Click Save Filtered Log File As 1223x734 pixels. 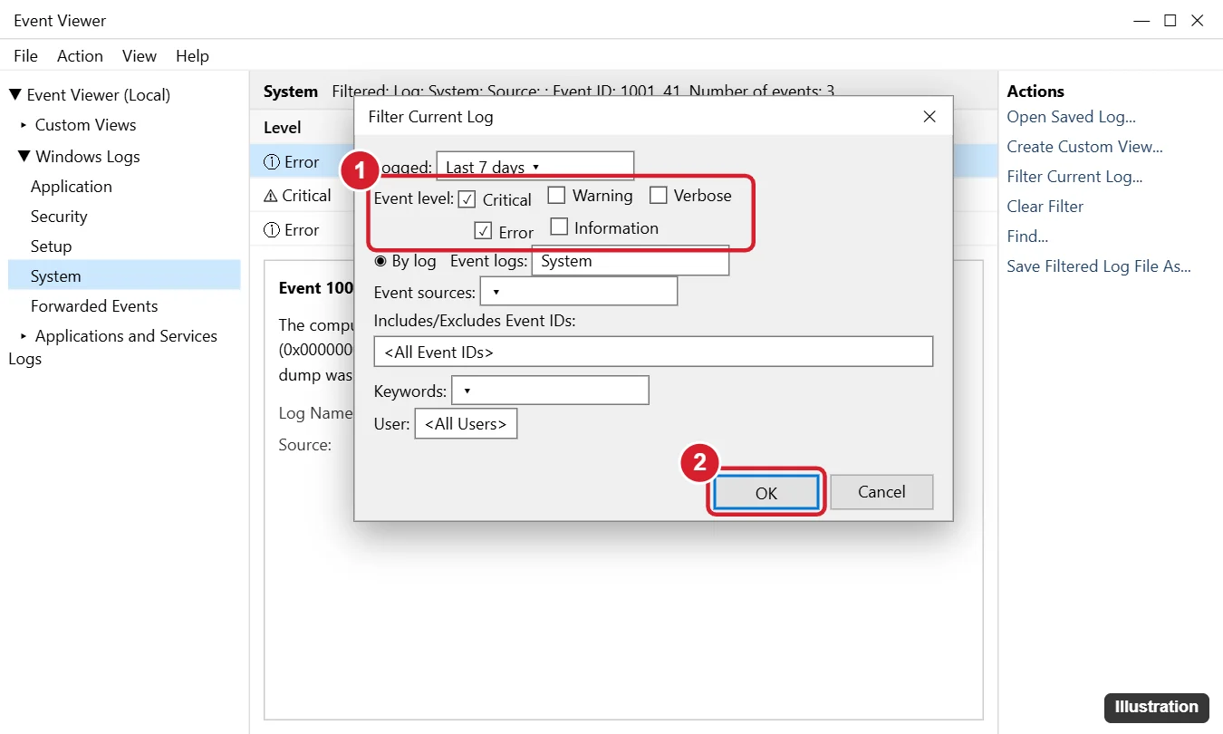click(1099, 266)
